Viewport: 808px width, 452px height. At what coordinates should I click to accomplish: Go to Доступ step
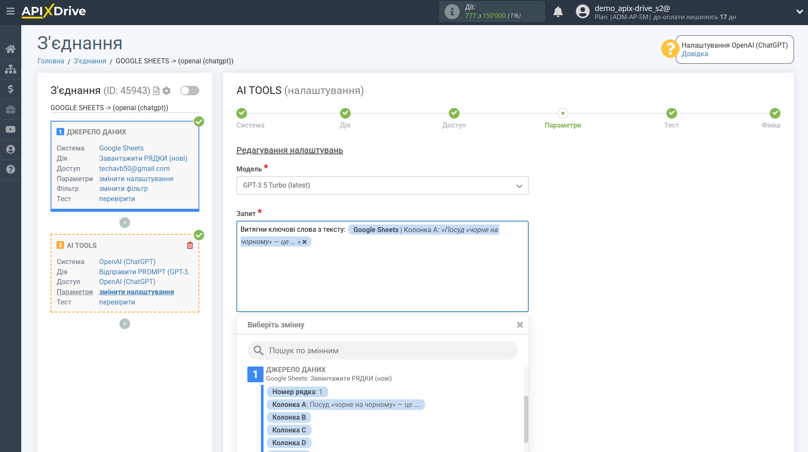454,113
